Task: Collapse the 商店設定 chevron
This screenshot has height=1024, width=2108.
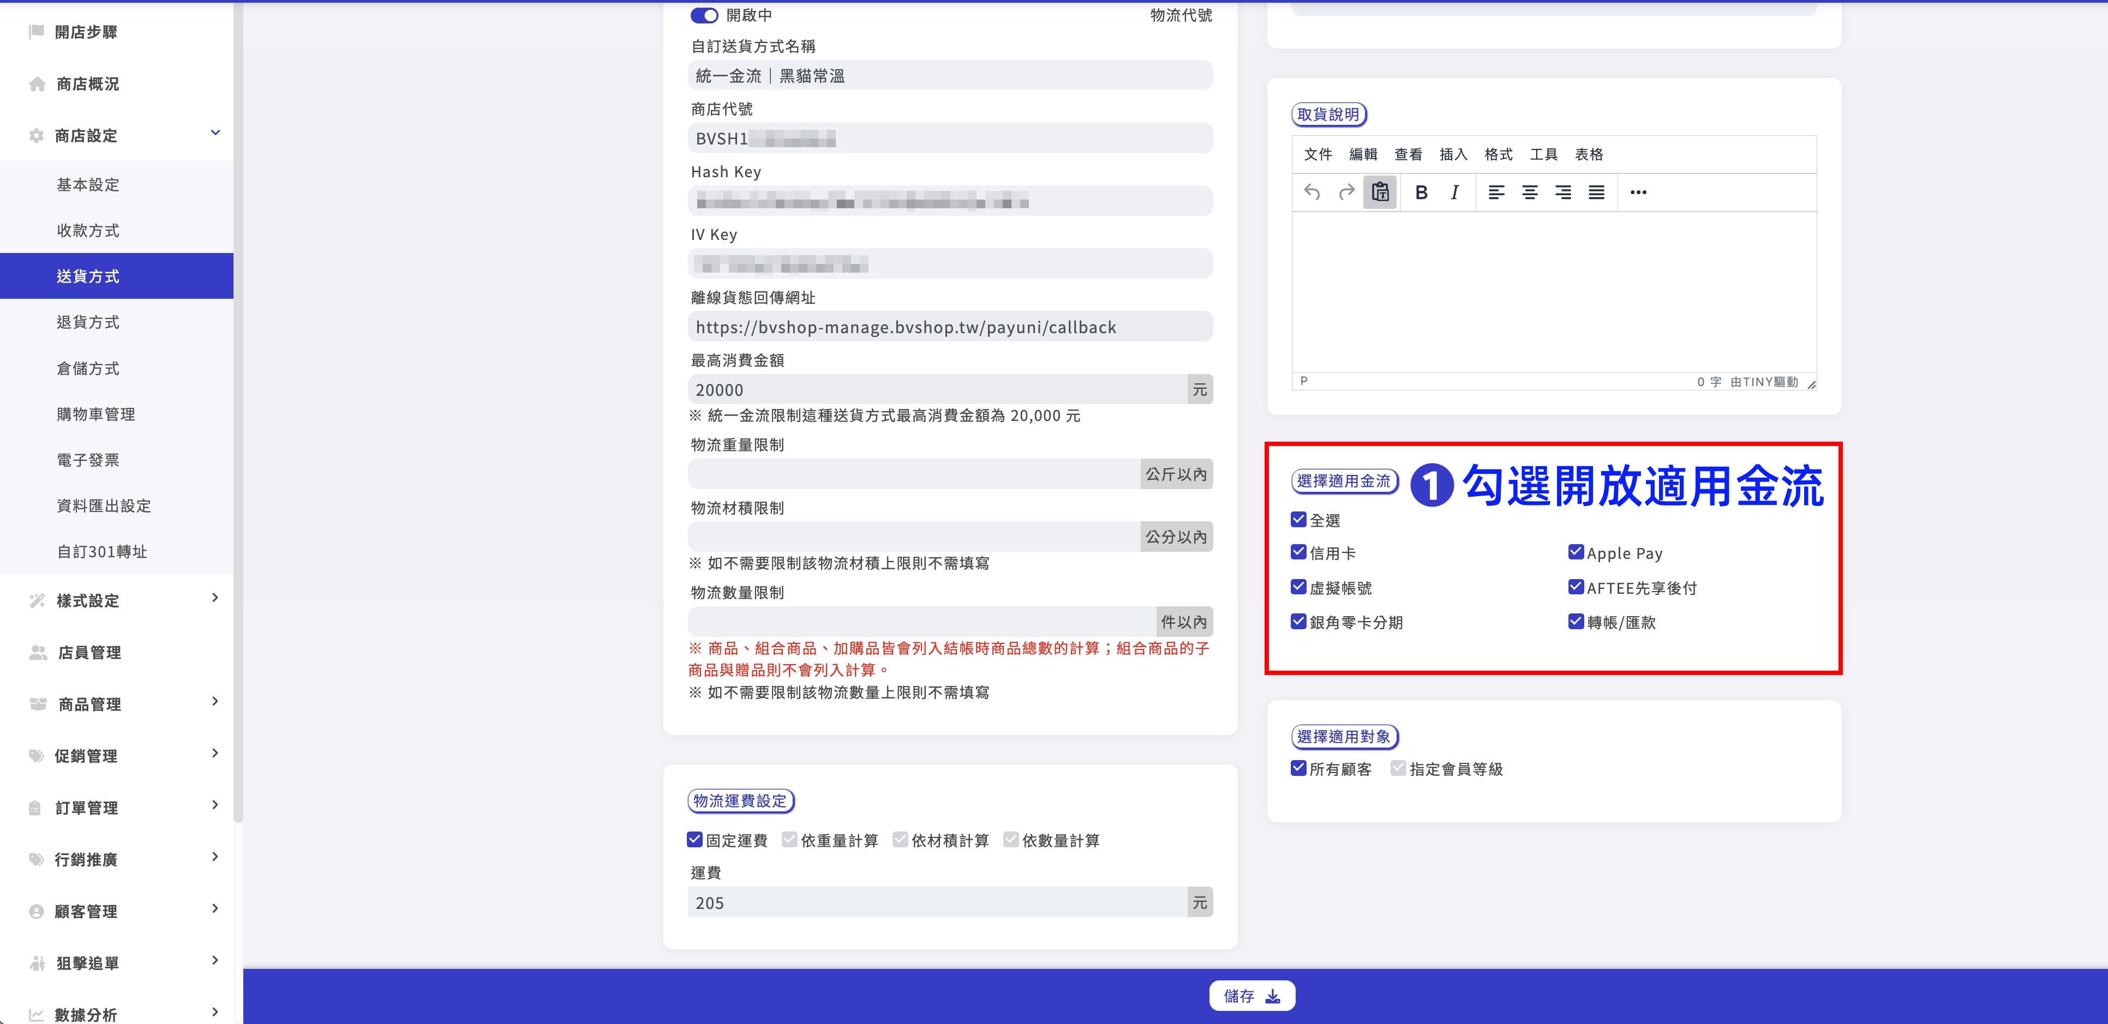Action: tap(215, 132)
